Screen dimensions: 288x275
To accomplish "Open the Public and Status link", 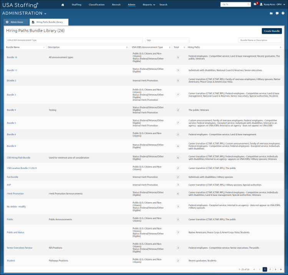I will (x=16, y=232).
